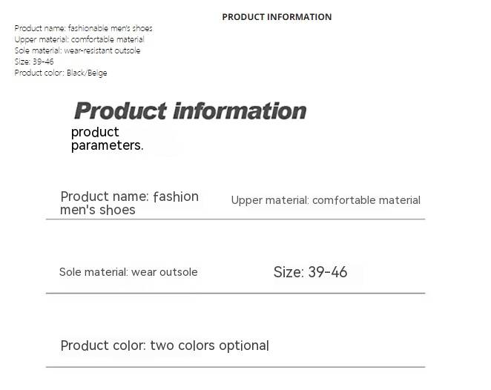Click the word 'outsole' in table row
Image resolution: width=491 pixels, height=390 pixels.
click(179, 272)
